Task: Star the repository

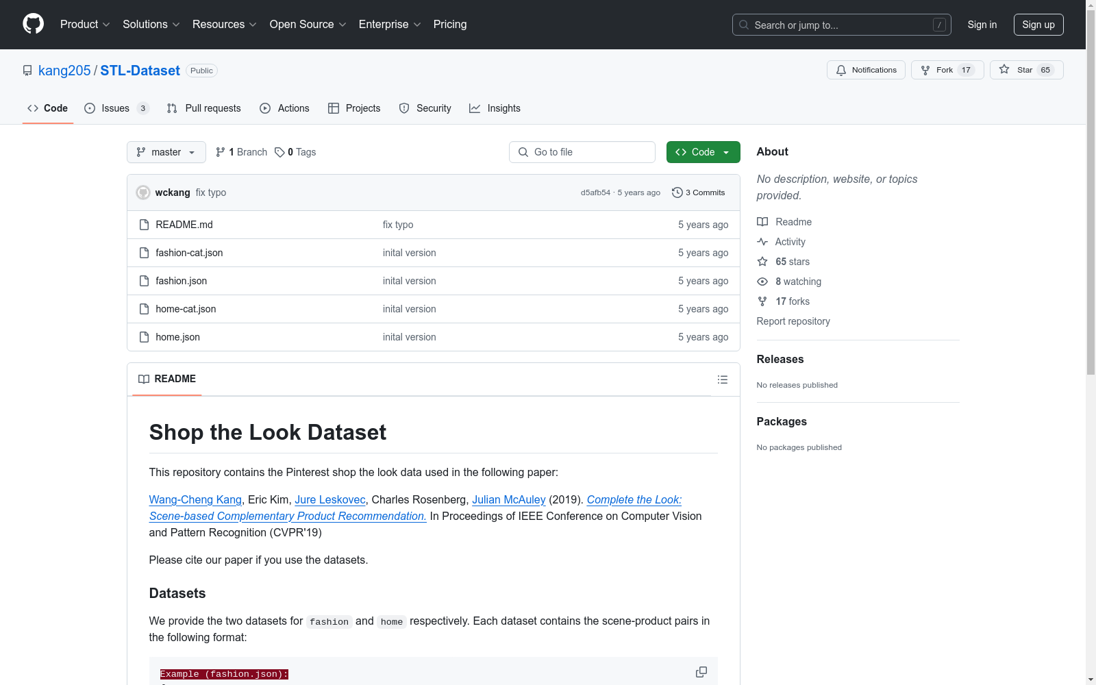Action: coord(1026,70)
